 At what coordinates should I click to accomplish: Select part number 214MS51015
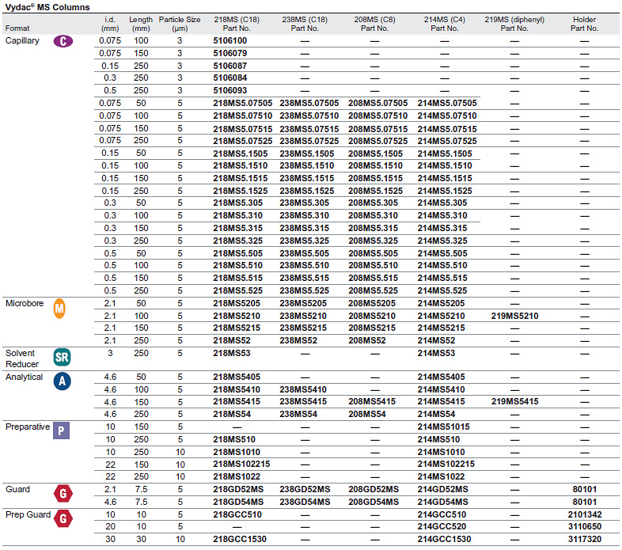pyautogui.click(x=443, y=427)
